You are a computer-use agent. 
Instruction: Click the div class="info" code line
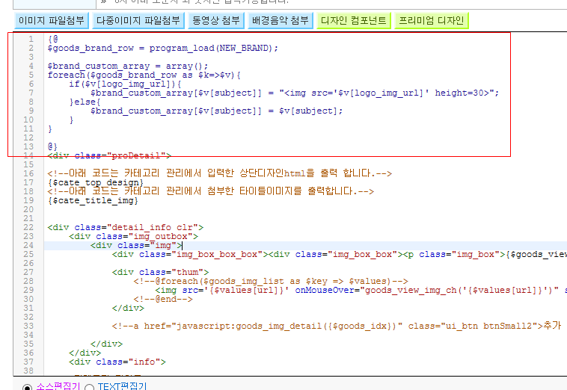117,362
